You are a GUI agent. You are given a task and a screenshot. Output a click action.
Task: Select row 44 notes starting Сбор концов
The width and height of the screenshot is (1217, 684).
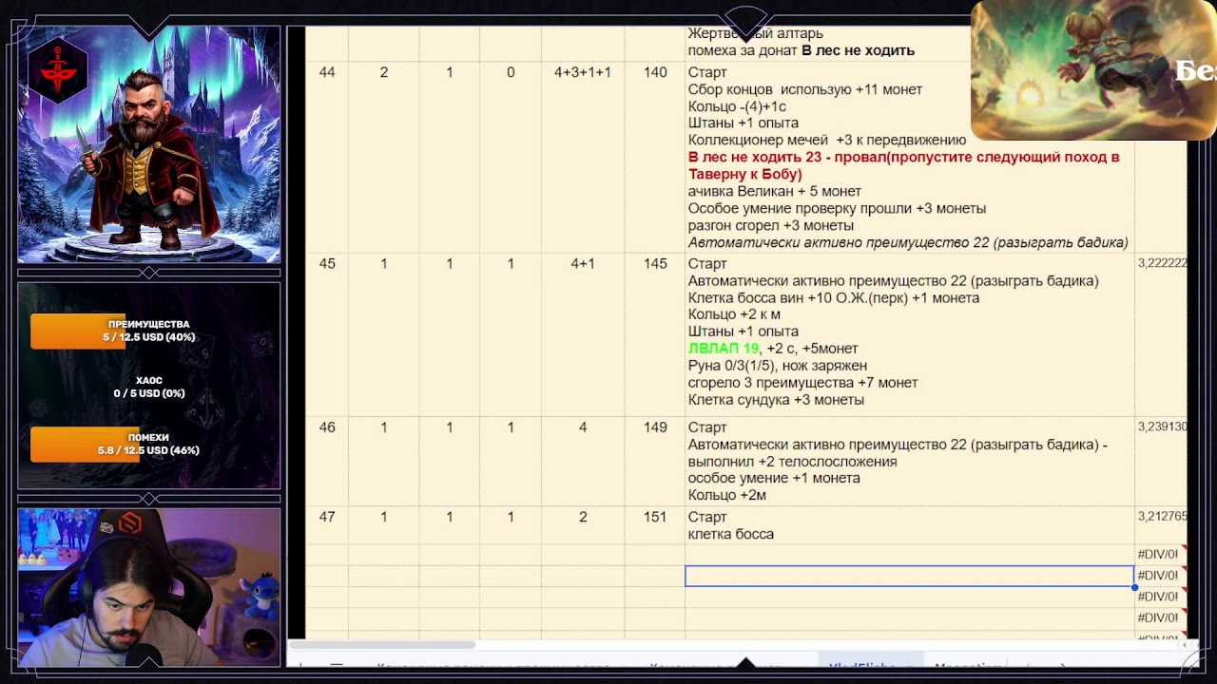[x=910, y=157]
